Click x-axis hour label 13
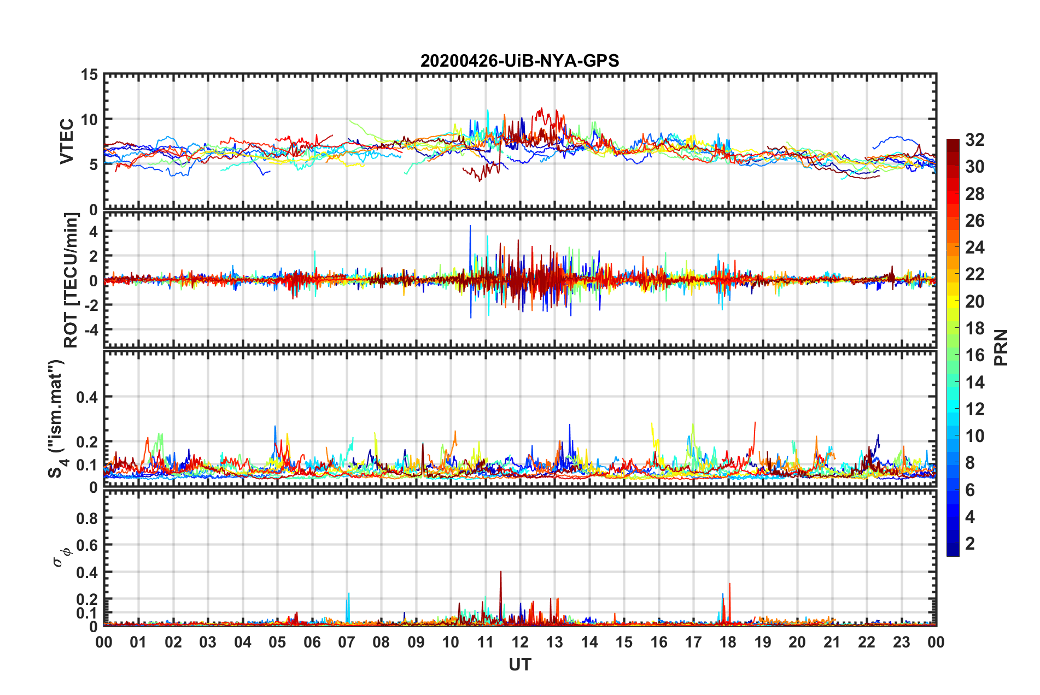 coord(554,642)
